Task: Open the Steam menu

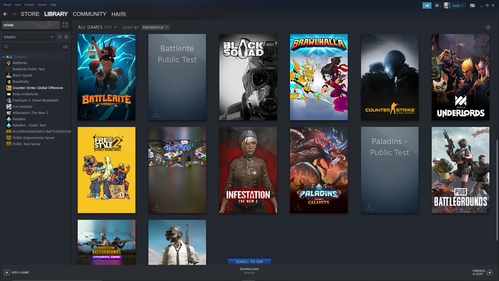Action: coord(7,5)
